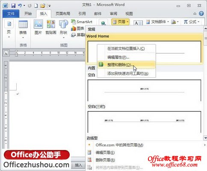Open the 文档部件 quick parts dropdown
Viewport: 207px width, 171px height.
[157, 22]
